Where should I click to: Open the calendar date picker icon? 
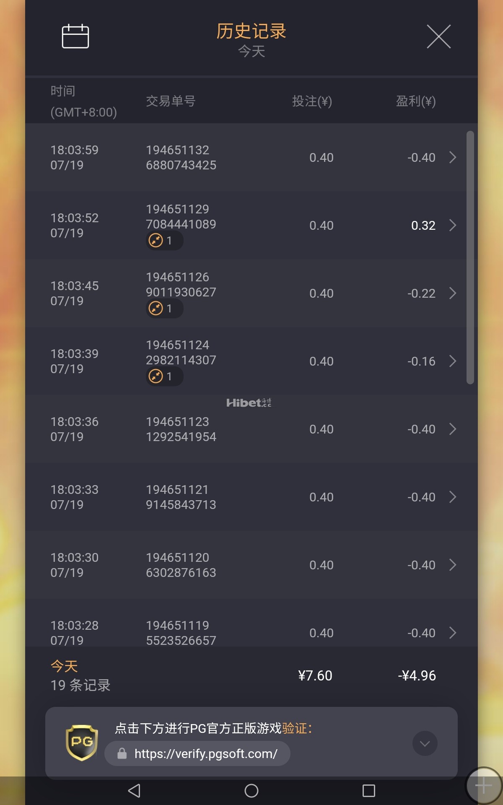75,36
